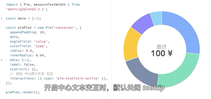Screen dimensions: 211x99
Task: Click the purple pie segment
Action: tap(143, 23)
